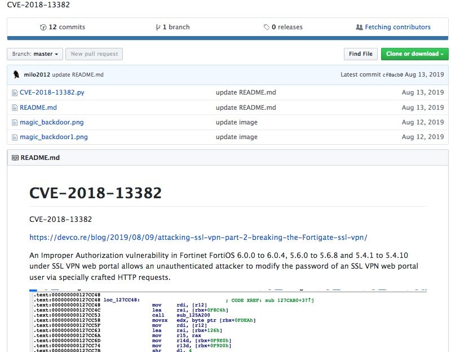This screenshot has height=352, width=460.
Task: Open the milo2012 user profile link
Action: (x=37, y=75)
